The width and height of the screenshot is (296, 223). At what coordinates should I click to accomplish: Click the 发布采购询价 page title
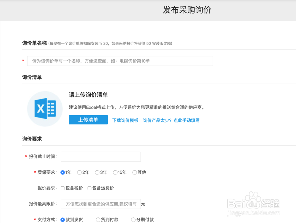[187, 10]
